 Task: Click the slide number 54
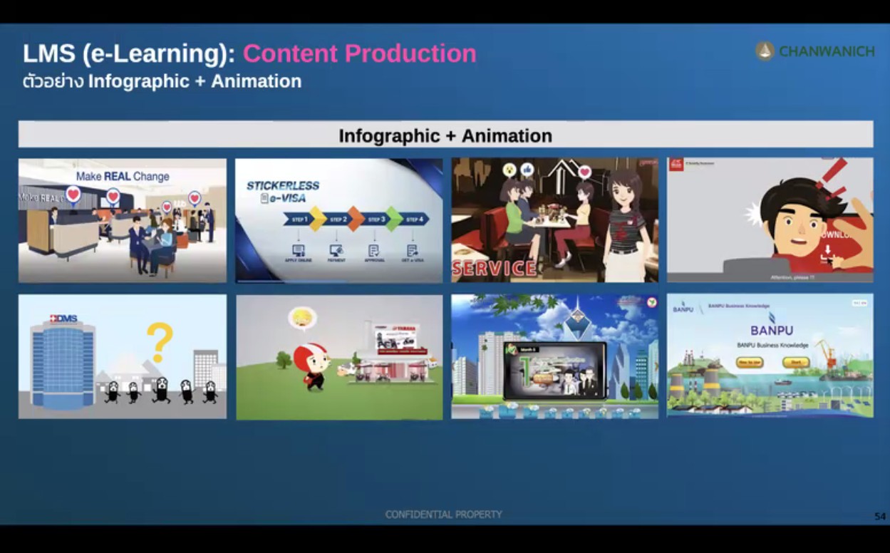(880, 516)
